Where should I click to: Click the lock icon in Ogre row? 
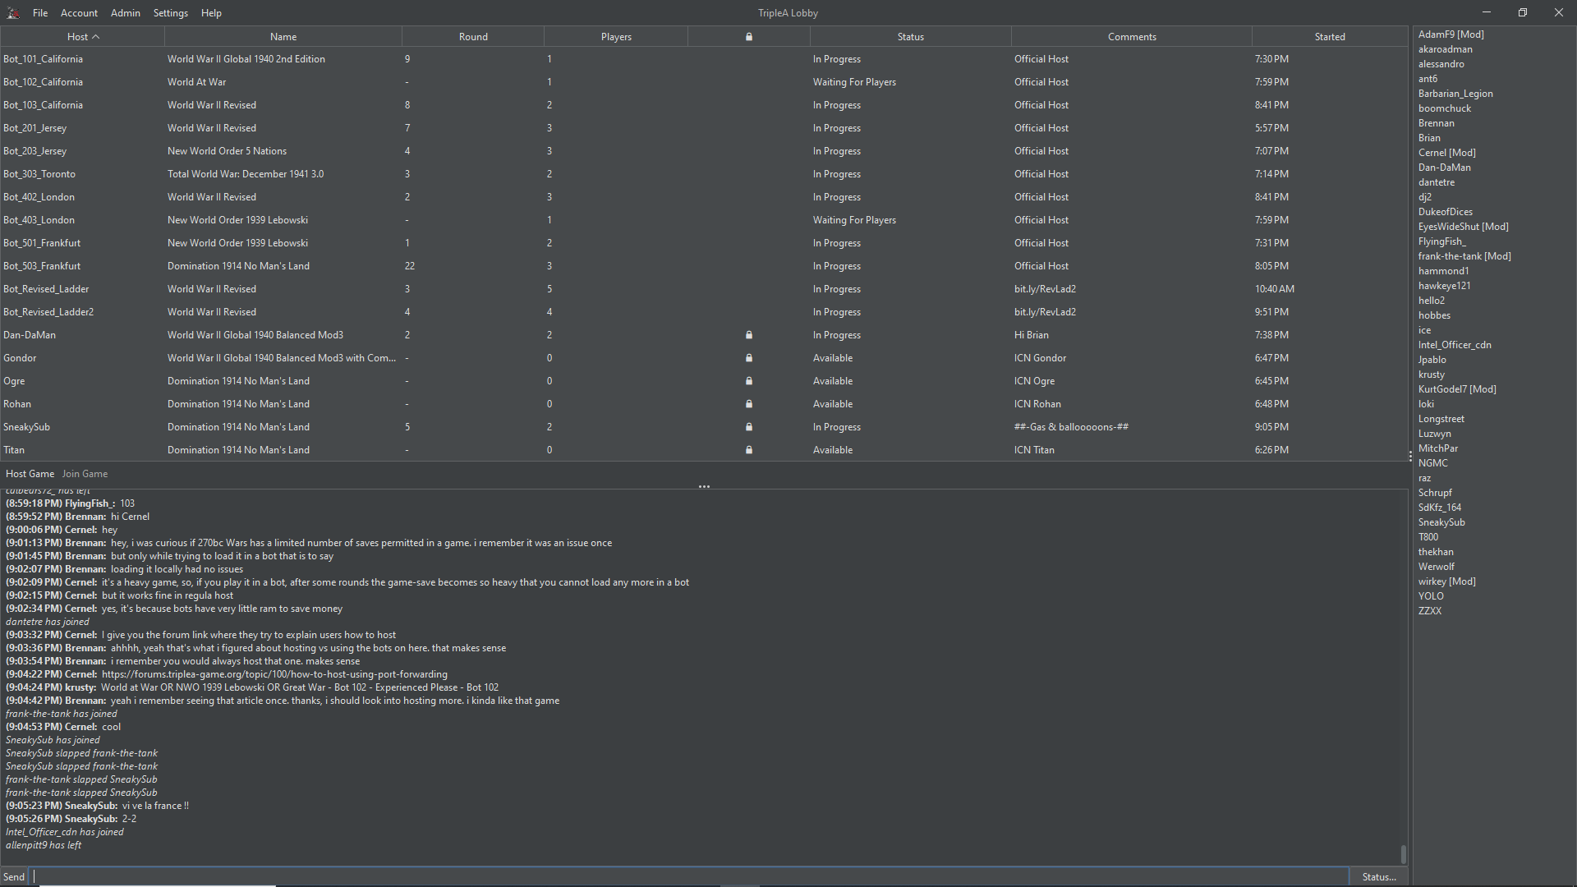tap(748, 381)
